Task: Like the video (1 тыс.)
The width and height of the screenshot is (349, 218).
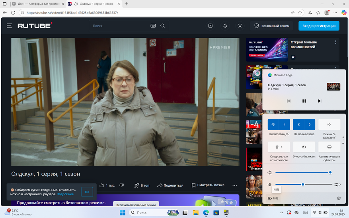Action: click(x=107, y=185)
